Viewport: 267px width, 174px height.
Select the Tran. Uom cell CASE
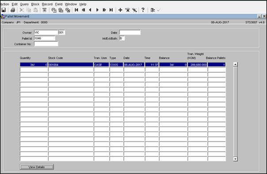101,65
